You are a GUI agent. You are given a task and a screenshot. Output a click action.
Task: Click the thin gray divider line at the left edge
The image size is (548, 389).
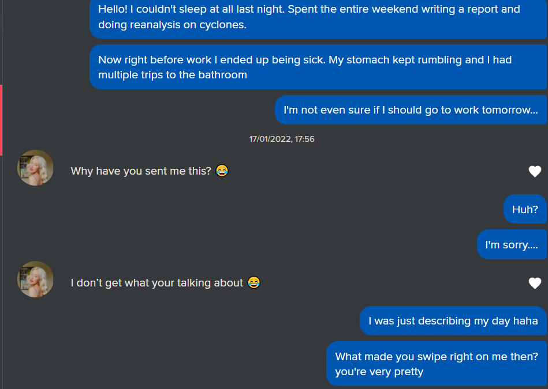pyautogui.click(x=2, y=259)
